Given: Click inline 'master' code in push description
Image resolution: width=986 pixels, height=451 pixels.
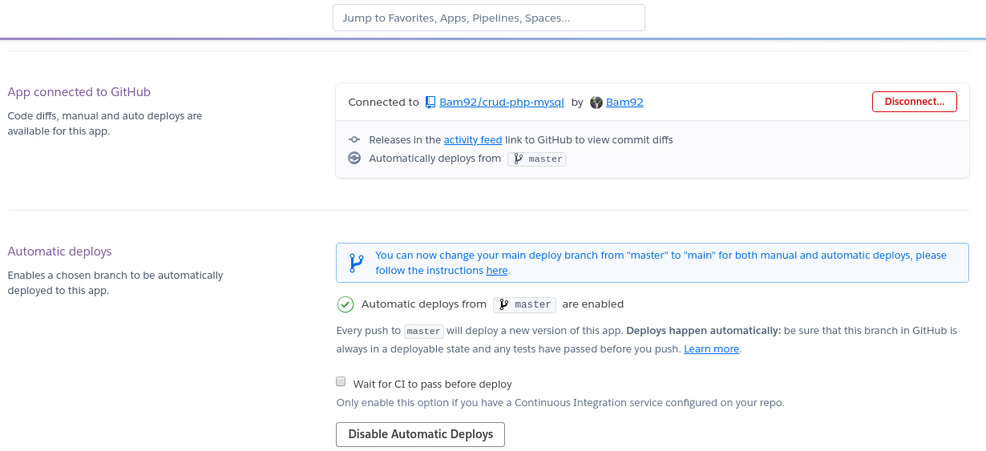Looking at the screenshot, I should [x=423, y=331].
